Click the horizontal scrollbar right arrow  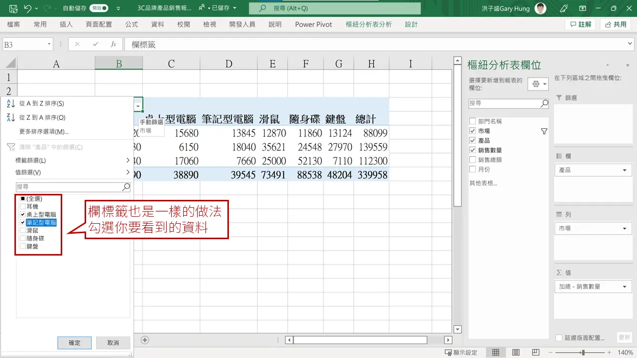coord(448,340)
